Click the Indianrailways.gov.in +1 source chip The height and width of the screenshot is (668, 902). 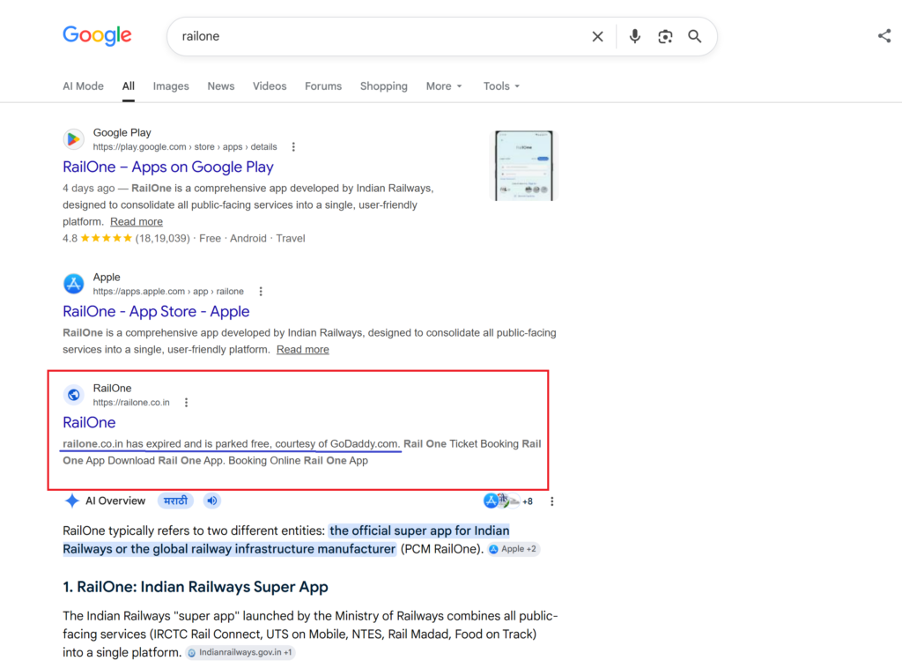240,652
